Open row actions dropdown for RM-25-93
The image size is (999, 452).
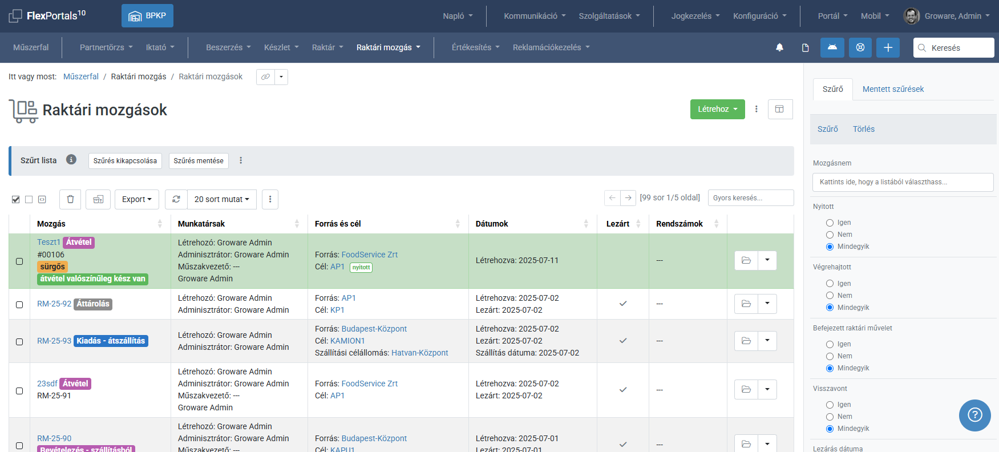click(x=767, y=341)
